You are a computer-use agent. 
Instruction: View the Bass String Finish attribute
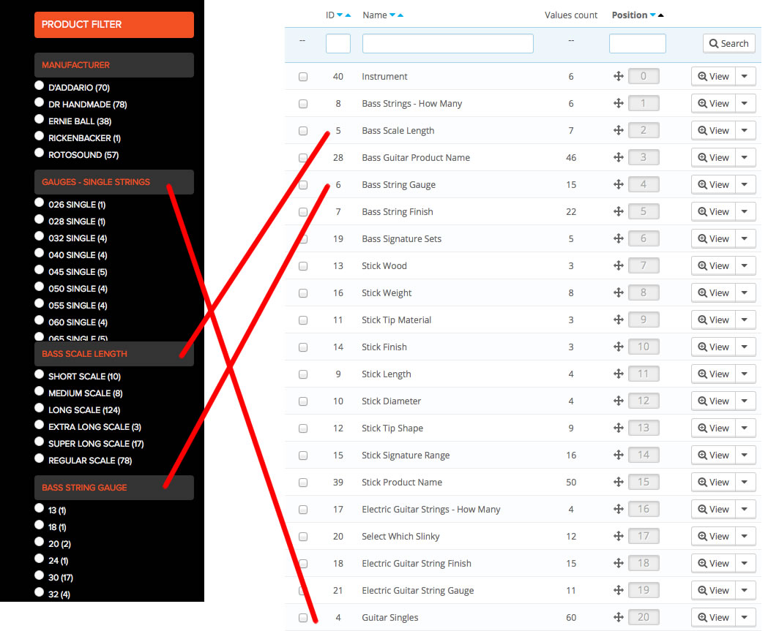(x=714, y=211)
